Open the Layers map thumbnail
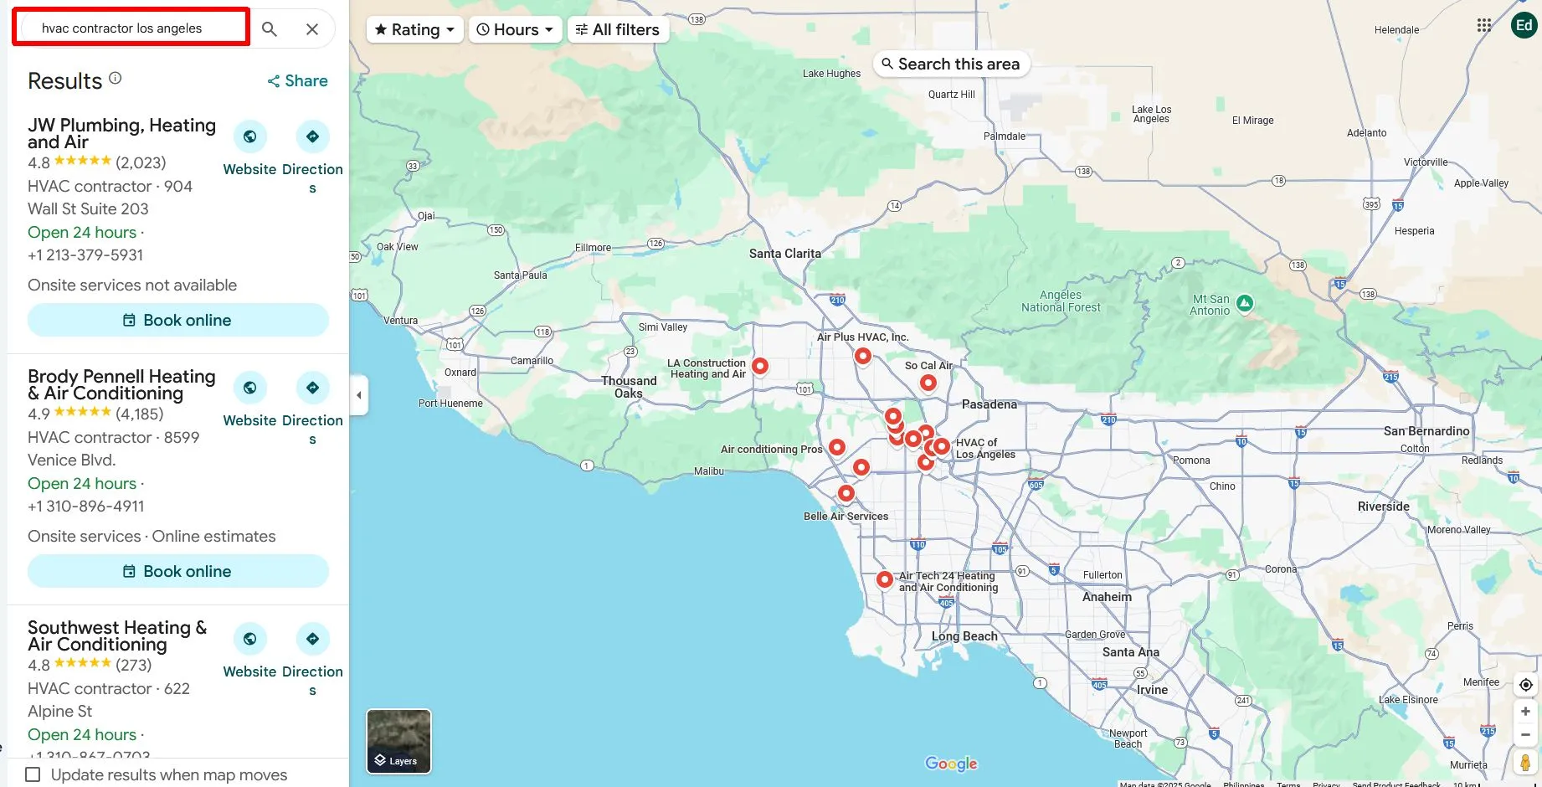 398,741
